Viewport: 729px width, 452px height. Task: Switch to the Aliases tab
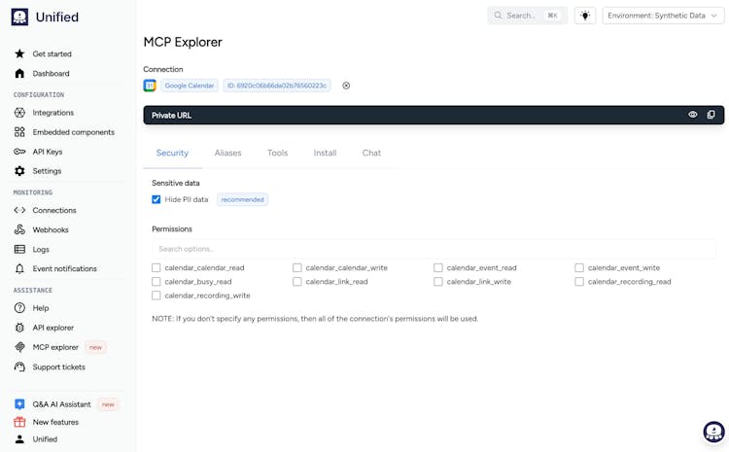click(x=227, y=153)
